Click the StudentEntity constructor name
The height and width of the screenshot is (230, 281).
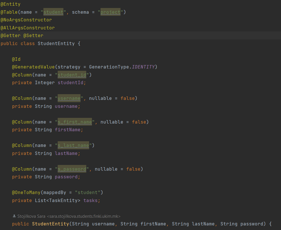point(50,224)
